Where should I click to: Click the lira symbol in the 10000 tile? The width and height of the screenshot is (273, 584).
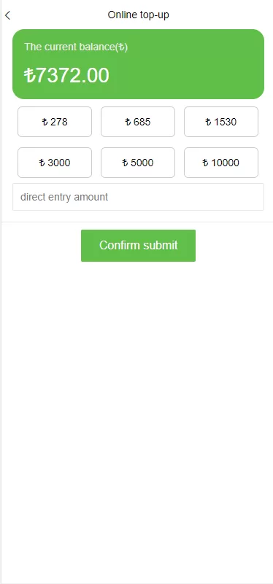[x=206, y=163]
